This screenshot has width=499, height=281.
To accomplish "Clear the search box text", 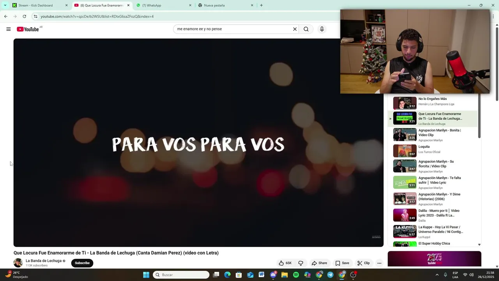I will [x=295, y=29].
